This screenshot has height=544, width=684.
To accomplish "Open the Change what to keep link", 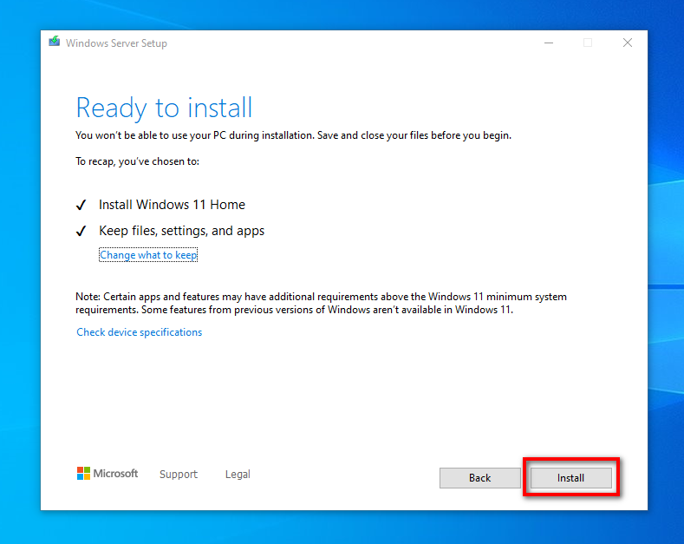I will [x=148, y=255].
